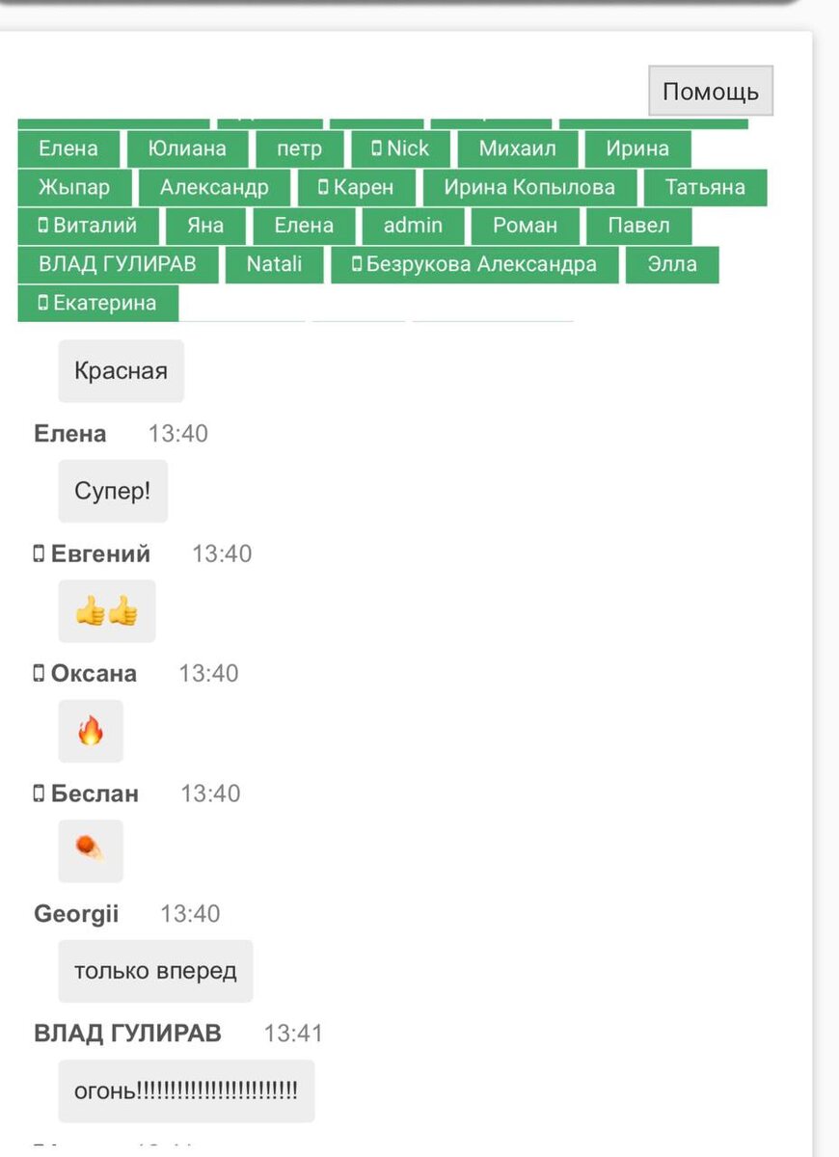Click the thumbs-up emoji message
Image resolution: width=839 pixels, height=1157 pixels.
tap(107, 611)
